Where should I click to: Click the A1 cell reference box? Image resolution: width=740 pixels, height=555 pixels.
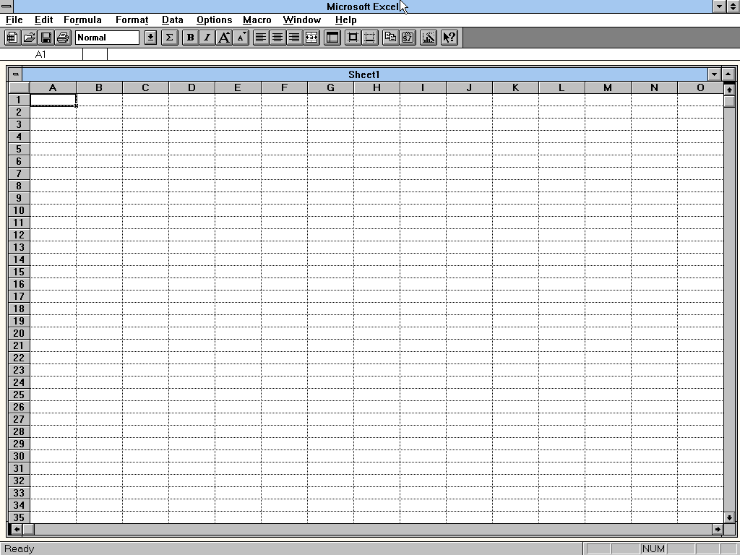pyautogui.click(x=41, y=54)
